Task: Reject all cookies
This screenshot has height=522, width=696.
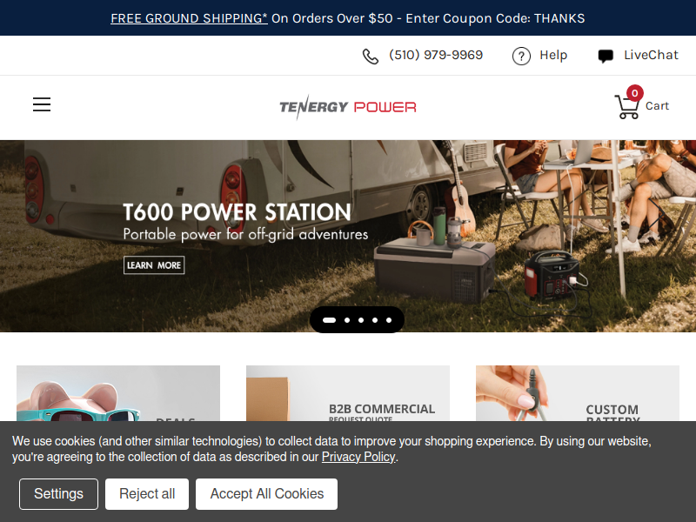Action: [x=147, y=494]
